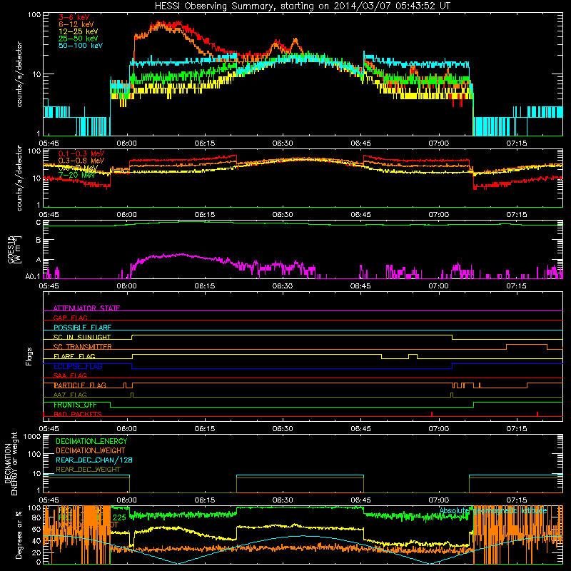
Task: Click the "BAD_PACKETS" flag label
Action: [78, 414]
